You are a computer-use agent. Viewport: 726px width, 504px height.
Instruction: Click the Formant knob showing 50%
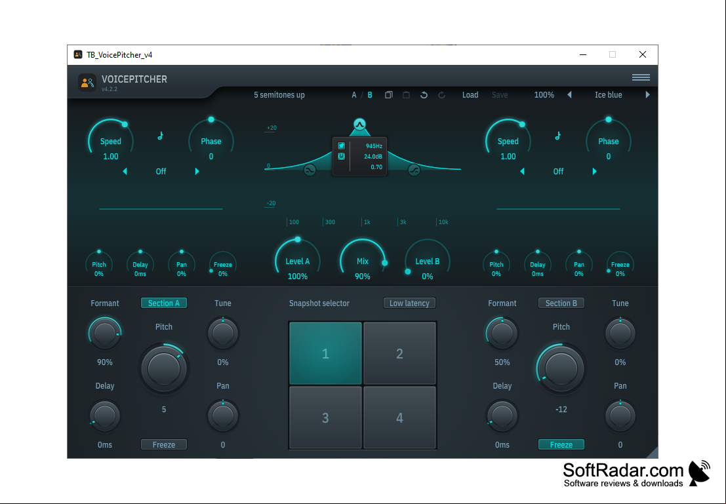(x=502, y=333)
